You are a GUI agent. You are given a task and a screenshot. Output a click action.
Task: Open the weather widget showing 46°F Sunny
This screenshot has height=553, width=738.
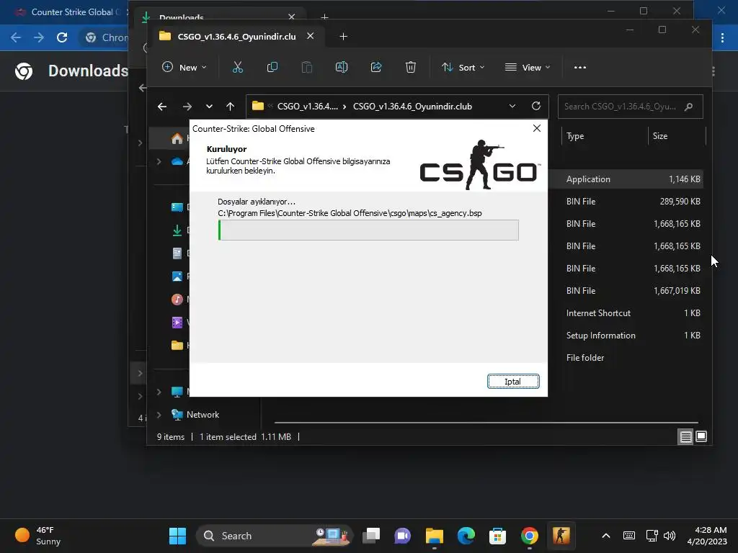[37, 536]
